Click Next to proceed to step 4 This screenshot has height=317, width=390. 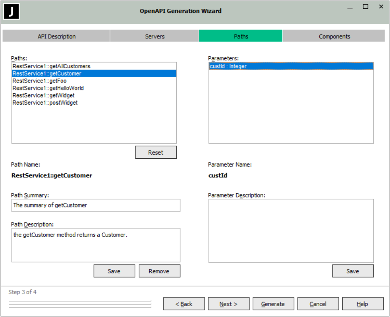click(228, 304)
